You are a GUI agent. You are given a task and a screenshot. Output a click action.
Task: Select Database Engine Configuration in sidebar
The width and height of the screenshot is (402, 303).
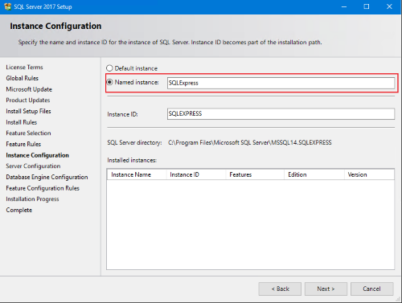click(47, 177)
